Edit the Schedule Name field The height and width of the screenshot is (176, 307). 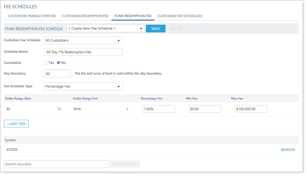(83, 52)
